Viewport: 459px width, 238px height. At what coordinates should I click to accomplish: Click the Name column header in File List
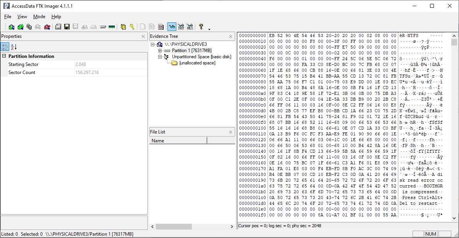178,141
